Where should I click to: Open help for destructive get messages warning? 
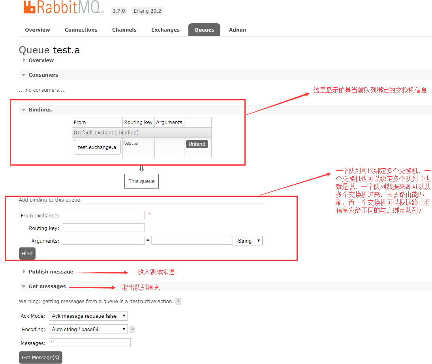click(x=178, y=302)
